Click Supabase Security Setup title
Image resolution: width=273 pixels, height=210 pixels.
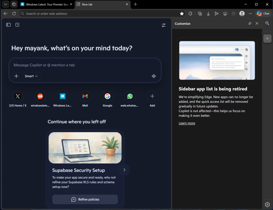pyautogui.click(x=78, y=170)
